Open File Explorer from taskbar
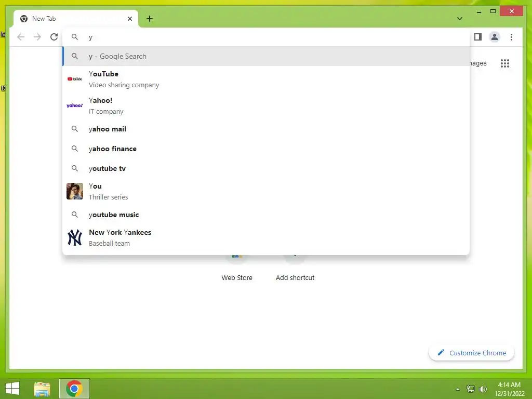This screenshot has width=532, height=399. tap(42, 389)
